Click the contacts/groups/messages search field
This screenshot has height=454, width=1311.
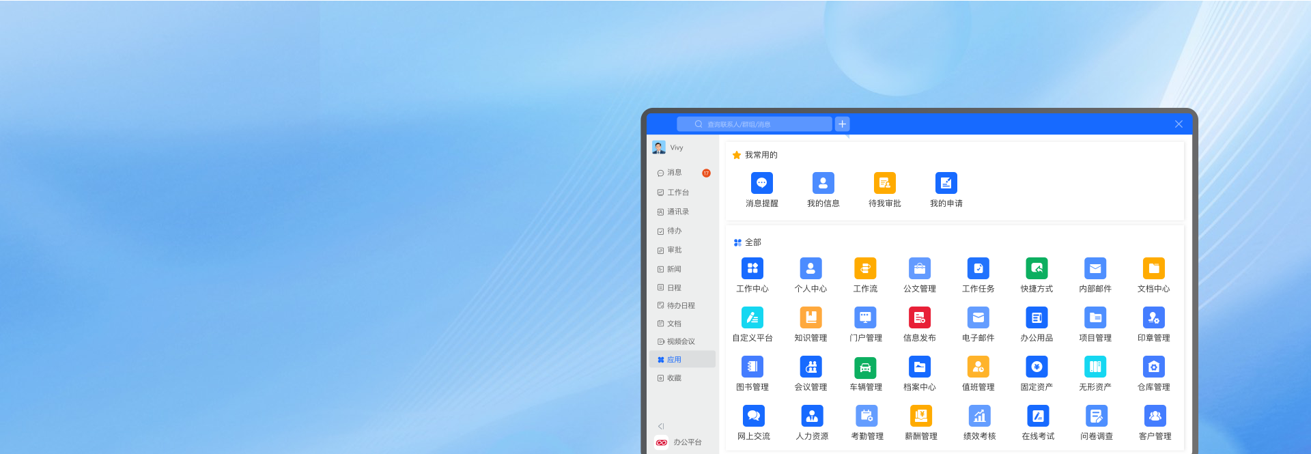click(x=755, y=124)
